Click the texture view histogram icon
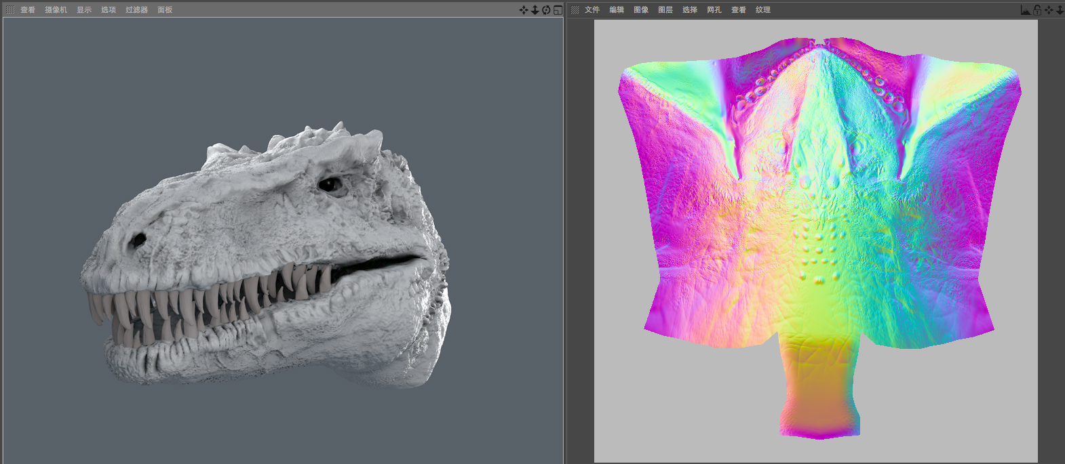 click(1026, 10)
